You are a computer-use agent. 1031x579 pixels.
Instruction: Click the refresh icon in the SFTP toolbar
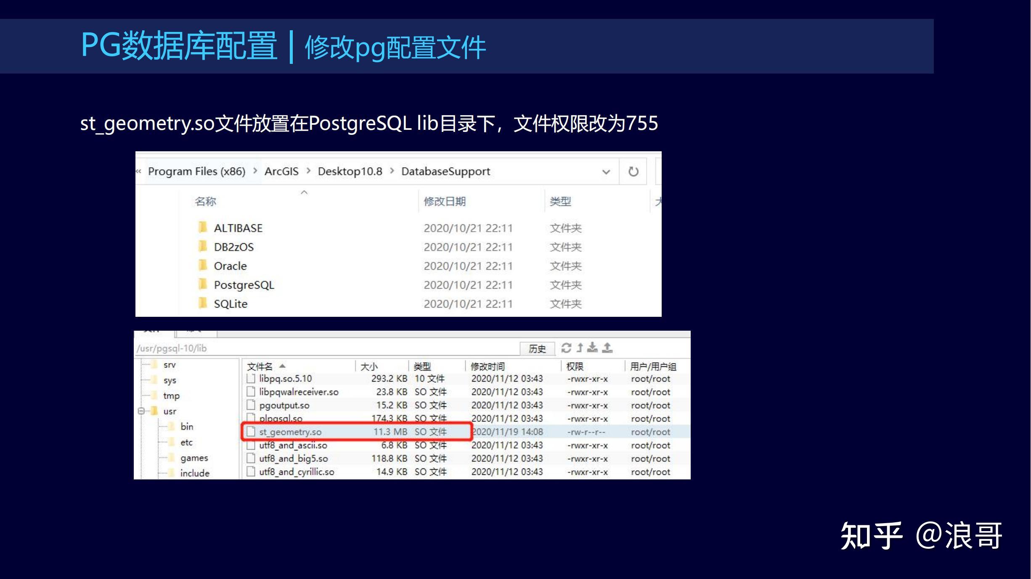click(x=566, y=348)
